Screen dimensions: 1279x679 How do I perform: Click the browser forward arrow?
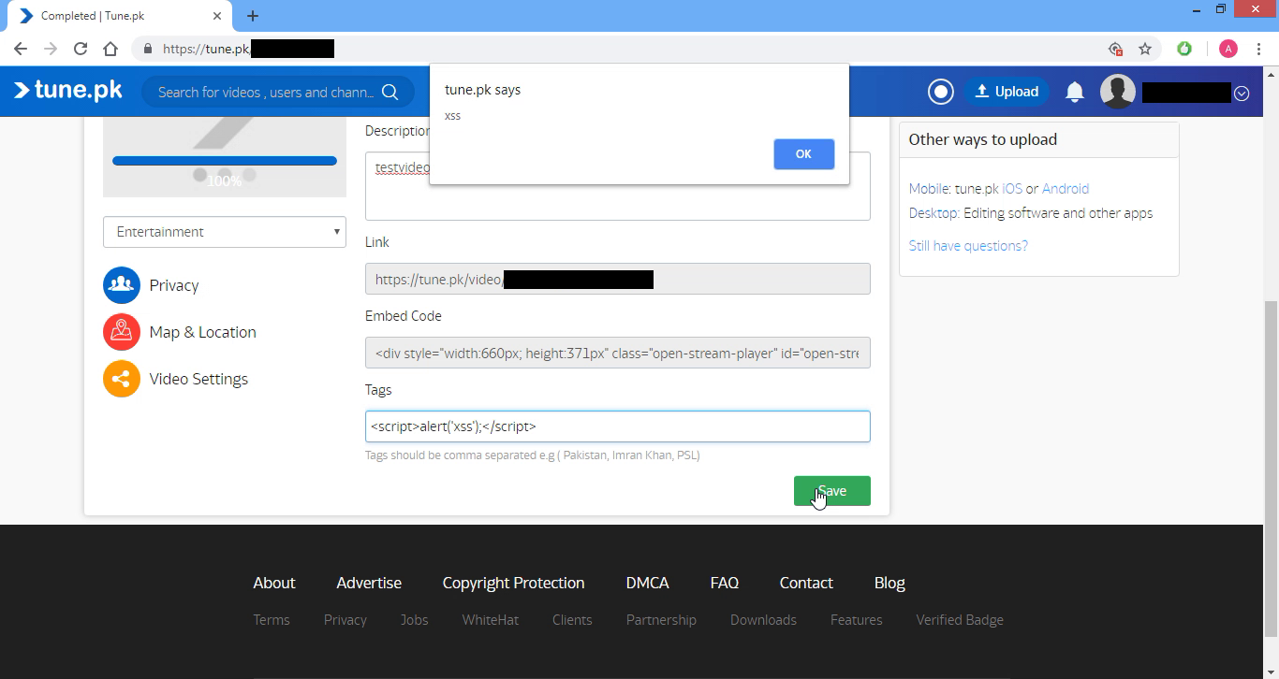click(x=51, y=49)
